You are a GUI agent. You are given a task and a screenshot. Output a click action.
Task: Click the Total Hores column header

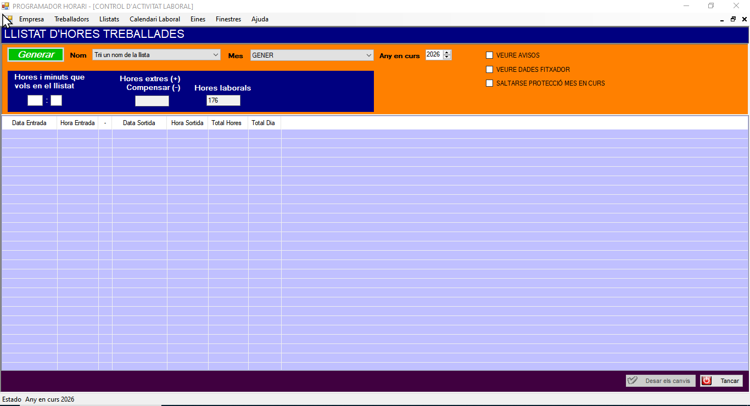pos(226,123)
